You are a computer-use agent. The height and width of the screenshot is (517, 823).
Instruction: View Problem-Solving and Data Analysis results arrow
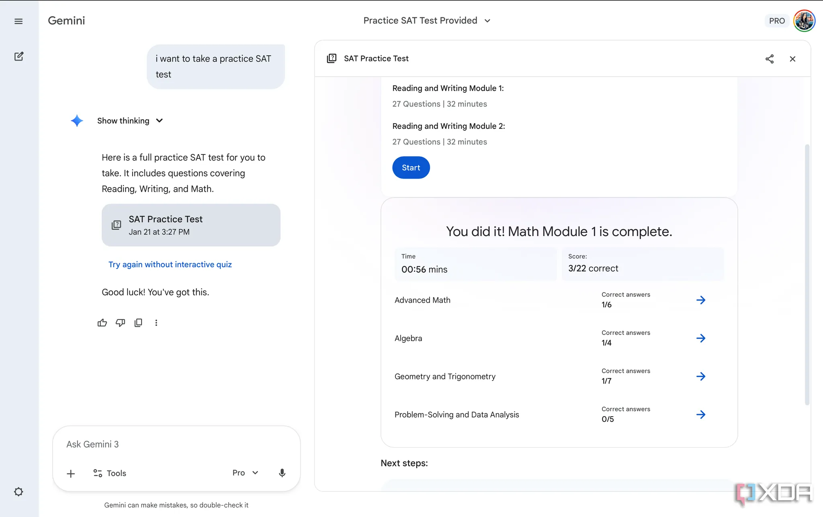701,415
